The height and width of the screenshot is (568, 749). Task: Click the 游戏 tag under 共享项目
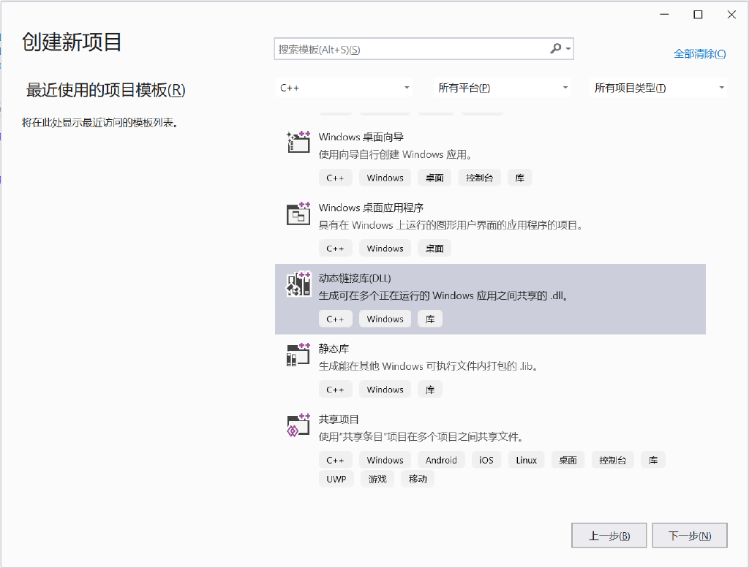coord(377,478)
